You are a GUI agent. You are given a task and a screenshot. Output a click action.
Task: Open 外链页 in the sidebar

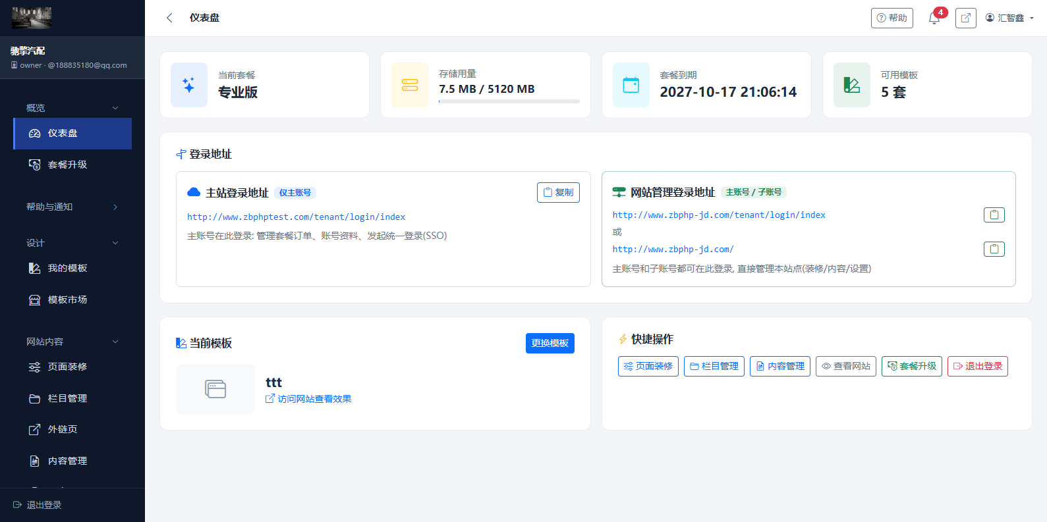(72, 429)
